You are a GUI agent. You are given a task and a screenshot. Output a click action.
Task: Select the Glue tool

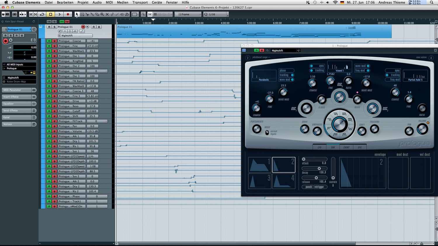[92, 14]
